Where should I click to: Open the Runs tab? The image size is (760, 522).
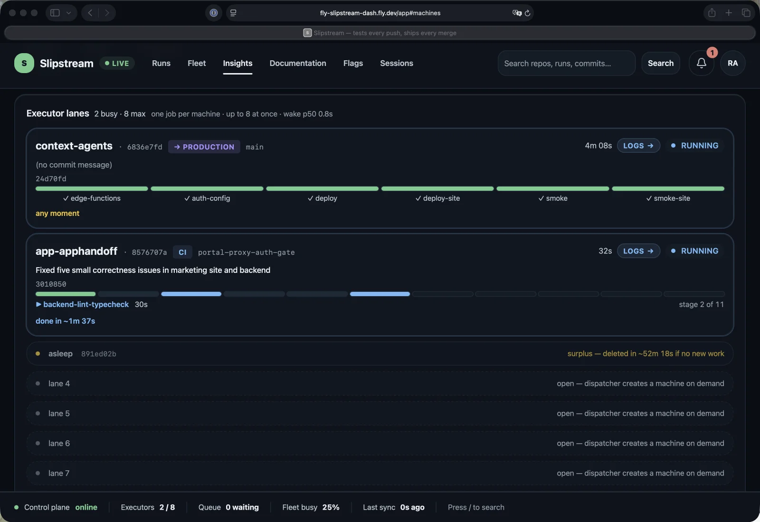[x=161, y=63]
